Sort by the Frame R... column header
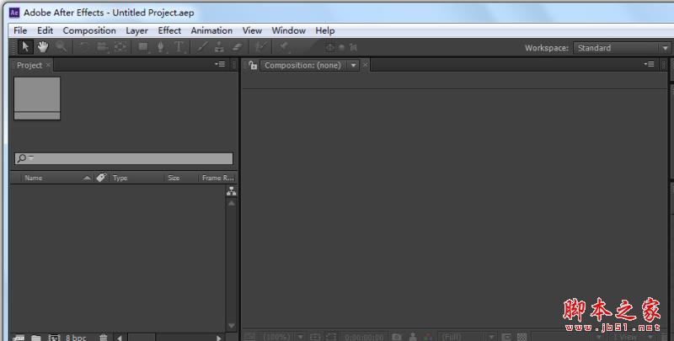 point(218,178)
